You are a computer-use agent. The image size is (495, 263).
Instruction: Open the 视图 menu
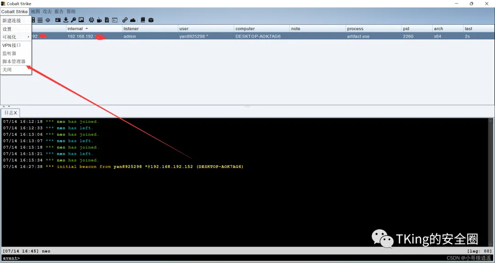(35, 11)
